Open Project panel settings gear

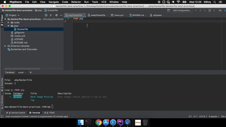click(56, 15)
